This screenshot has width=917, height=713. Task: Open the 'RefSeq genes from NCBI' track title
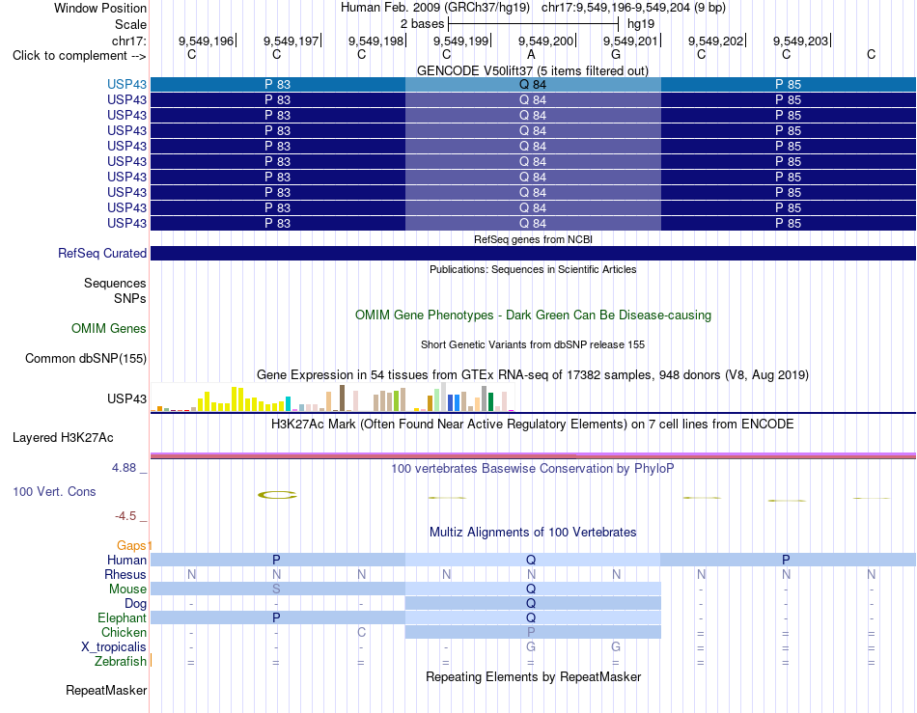[533, 239]
